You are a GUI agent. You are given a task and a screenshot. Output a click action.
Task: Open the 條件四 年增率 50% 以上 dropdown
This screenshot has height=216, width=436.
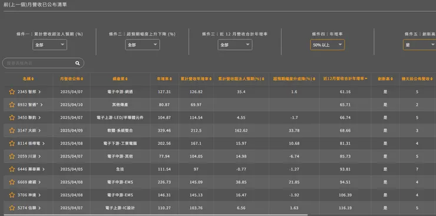327,45
